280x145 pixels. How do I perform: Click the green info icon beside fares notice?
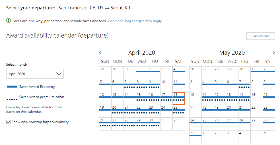click(x=8, y=21)
